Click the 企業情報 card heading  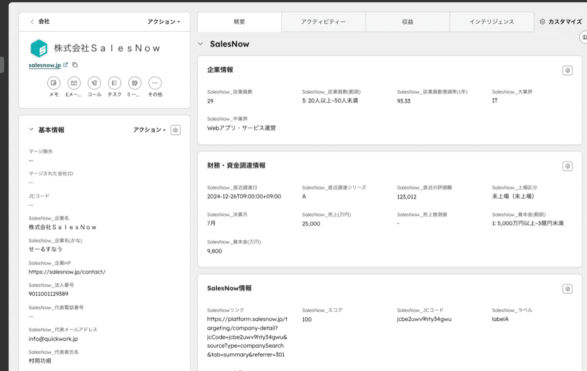(x=220, y=70)
